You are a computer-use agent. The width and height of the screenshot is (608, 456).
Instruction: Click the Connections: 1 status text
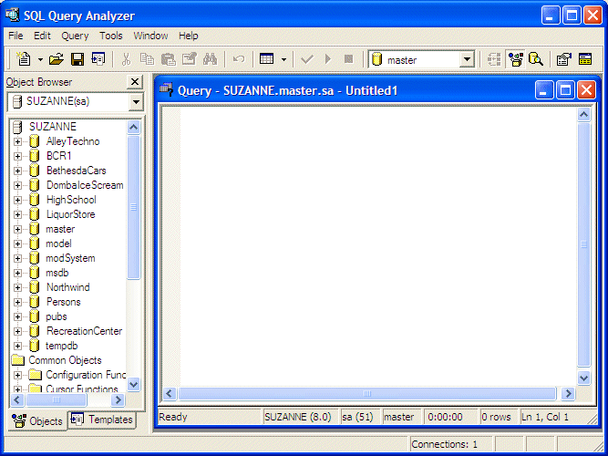click(x=444, y=444)
